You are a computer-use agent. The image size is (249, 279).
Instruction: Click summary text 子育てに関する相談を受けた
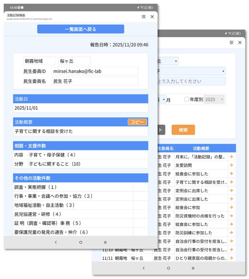[x=44, y=131]
